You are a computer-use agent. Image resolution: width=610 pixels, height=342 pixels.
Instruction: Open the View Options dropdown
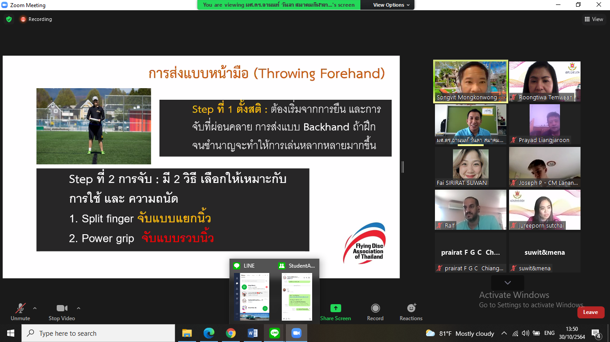[388, 5]
